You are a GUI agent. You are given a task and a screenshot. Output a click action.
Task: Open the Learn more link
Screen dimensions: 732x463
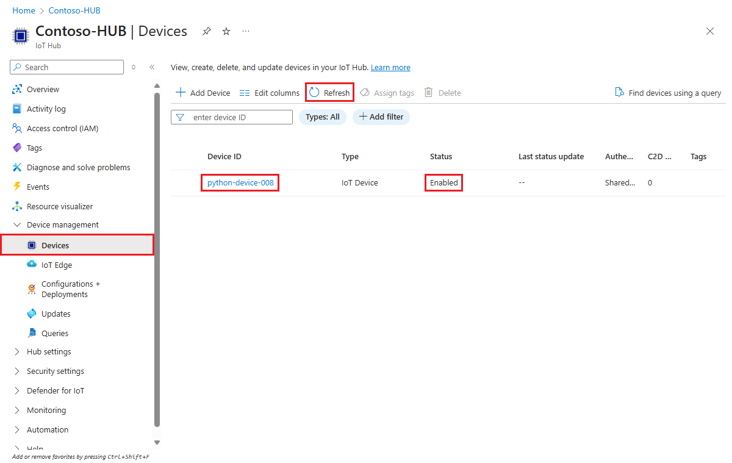coord(390,67)
